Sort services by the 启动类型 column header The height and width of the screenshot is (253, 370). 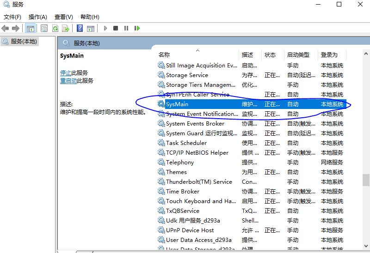[x=298, y=54]
